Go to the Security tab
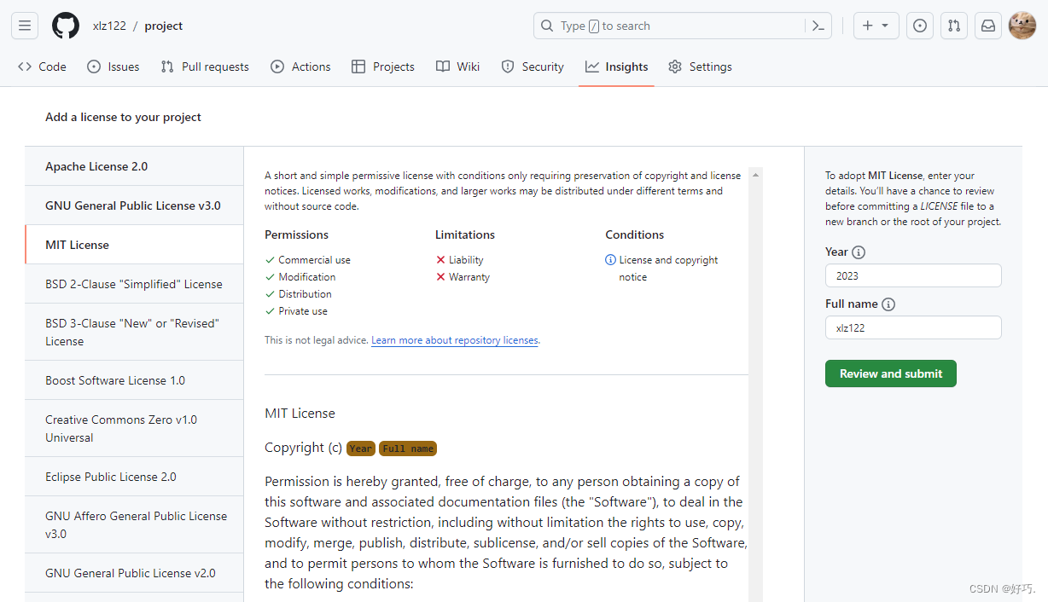This screenshot has height=602, width=1048. coord(533,67)
